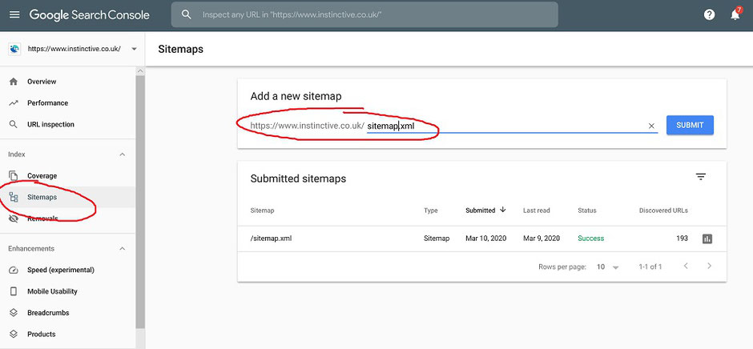Click the Mar 10, 2020 submitted date
753x349 pixels.
[486, 239]
